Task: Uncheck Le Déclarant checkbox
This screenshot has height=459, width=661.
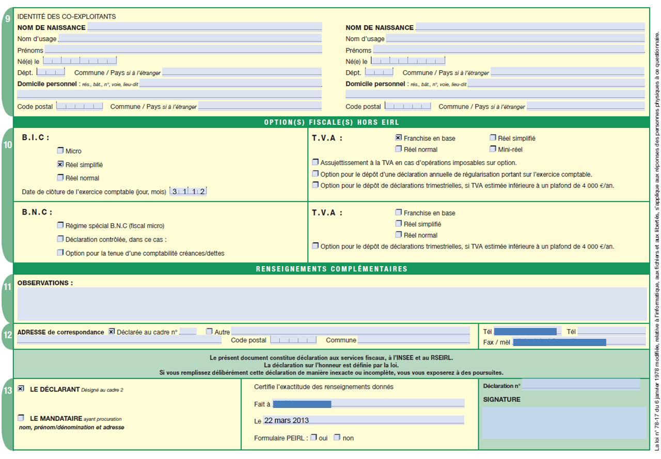Action: (21, 389)
